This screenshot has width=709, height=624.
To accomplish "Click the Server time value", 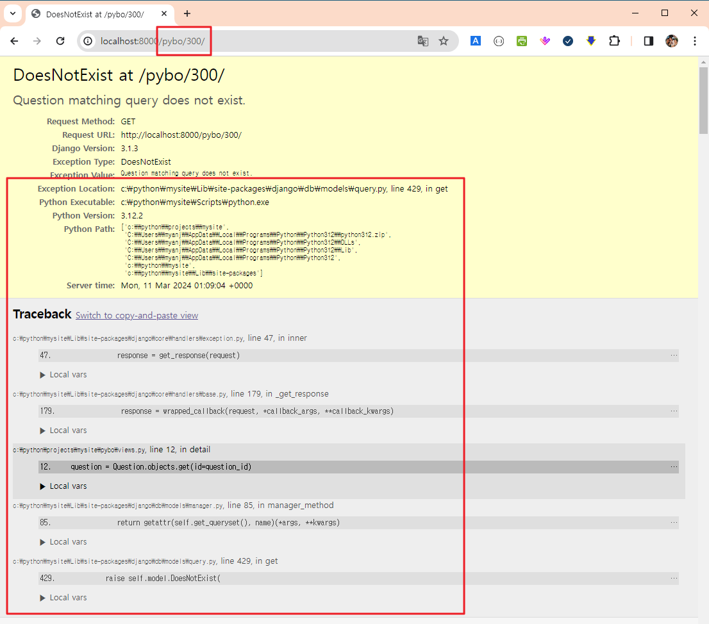I will click(x=187, y=286).
